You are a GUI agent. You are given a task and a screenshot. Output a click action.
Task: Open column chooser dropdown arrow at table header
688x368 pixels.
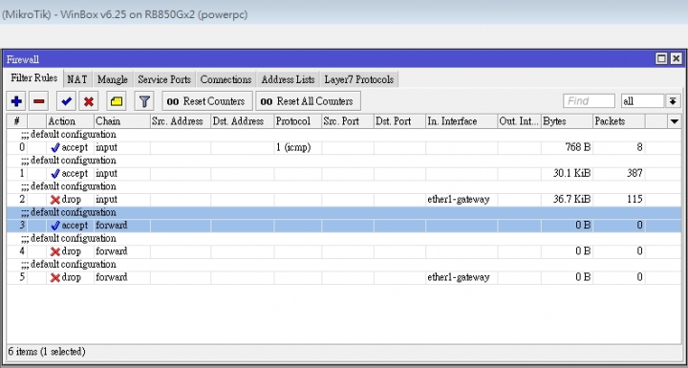coord(675,121)
